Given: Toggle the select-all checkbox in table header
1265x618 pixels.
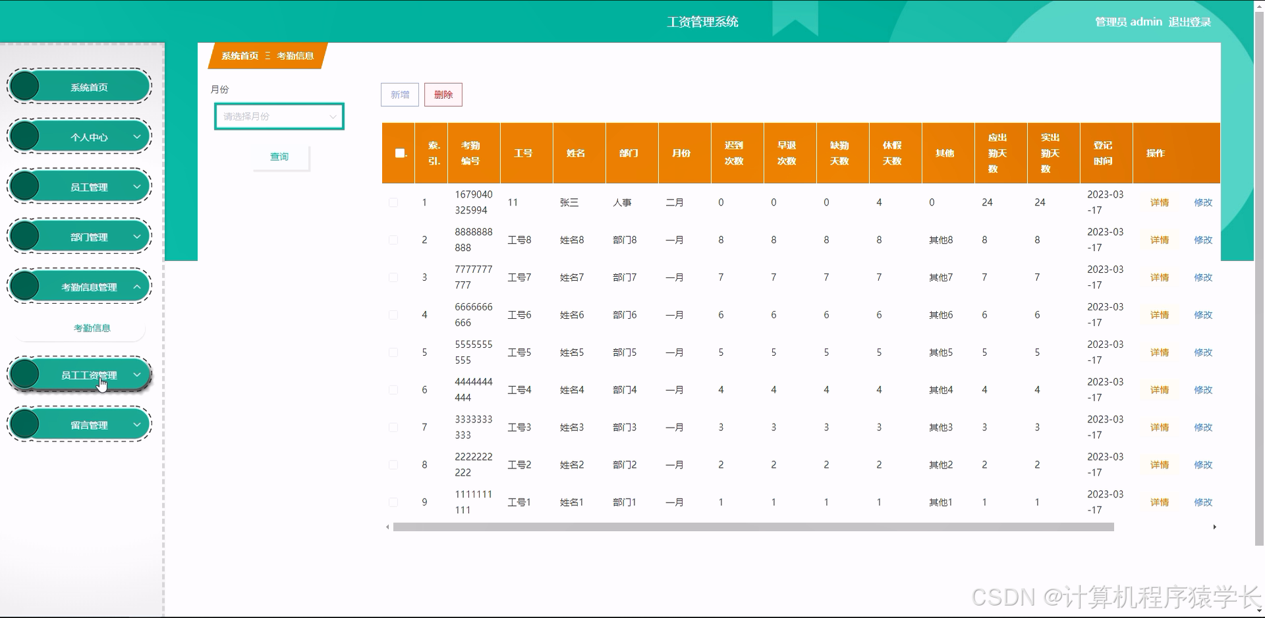Looking at the screenshot, I should [x=399, y=153].
